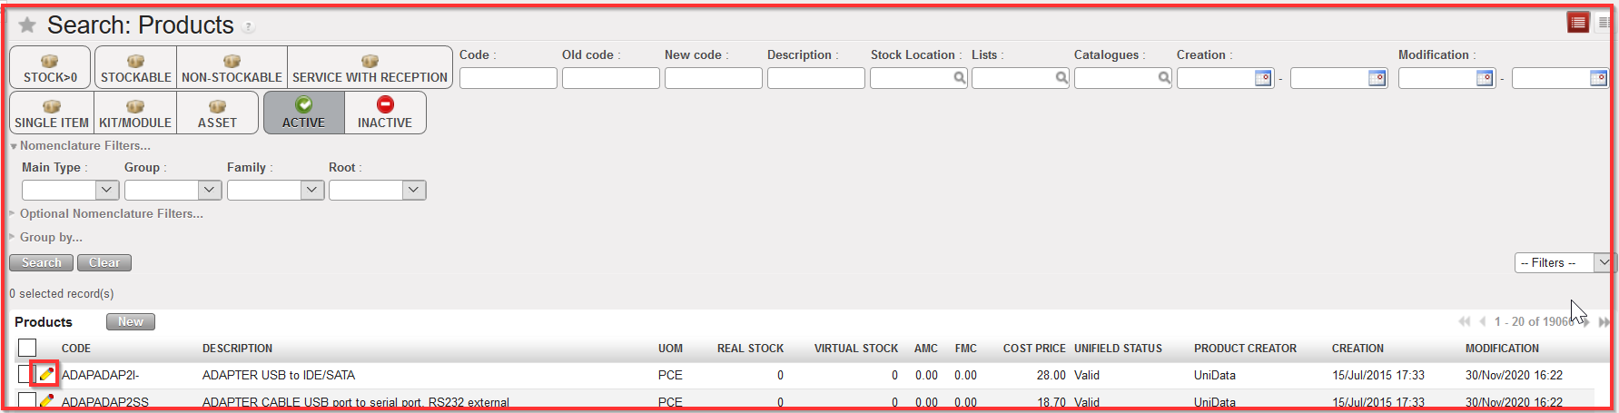Tick the checkbox for row ADAPADAP2I-

click(25, 374)
